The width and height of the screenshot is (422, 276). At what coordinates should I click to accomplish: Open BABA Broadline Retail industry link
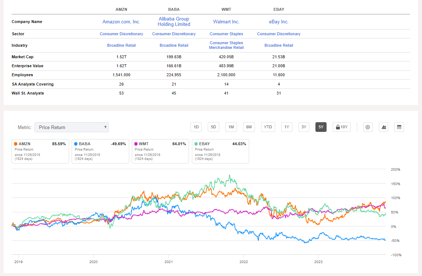pos(174,45)
